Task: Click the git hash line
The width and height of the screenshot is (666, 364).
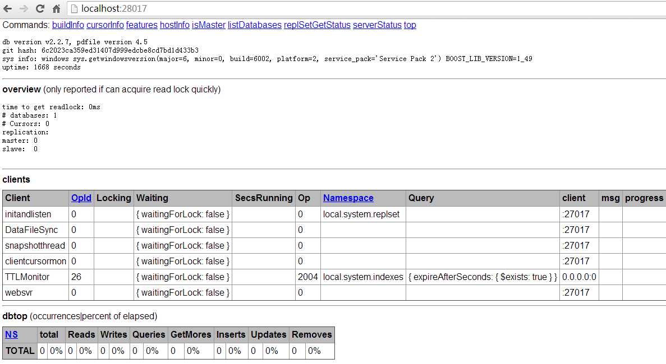Action: [100, 50]
